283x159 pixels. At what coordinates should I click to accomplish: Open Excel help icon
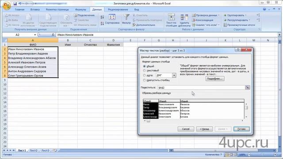tap(264, 9)
